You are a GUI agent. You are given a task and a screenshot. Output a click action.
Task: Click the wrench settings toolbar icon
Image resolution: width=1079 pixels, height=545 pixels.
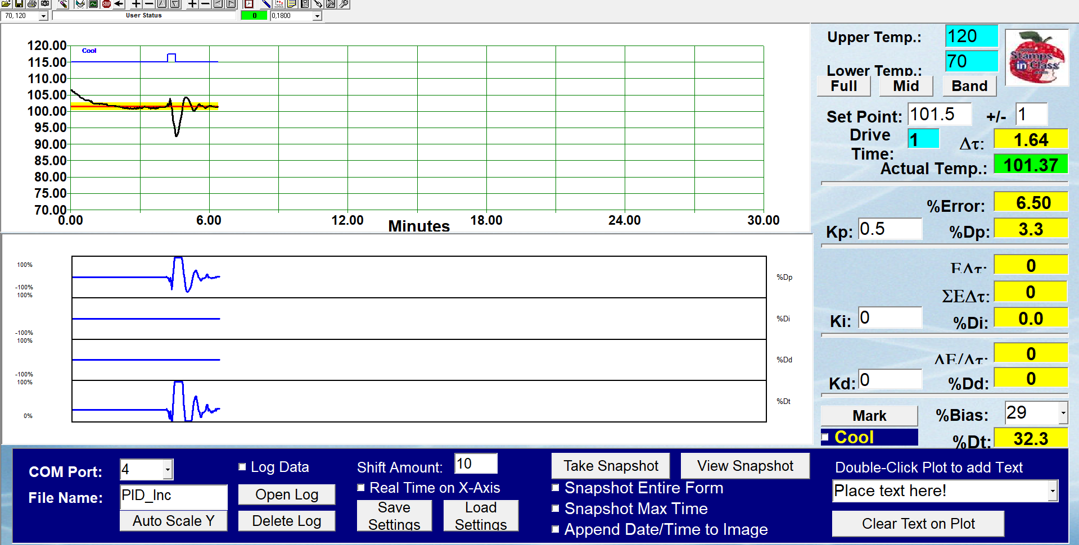[x=344, y=4]
